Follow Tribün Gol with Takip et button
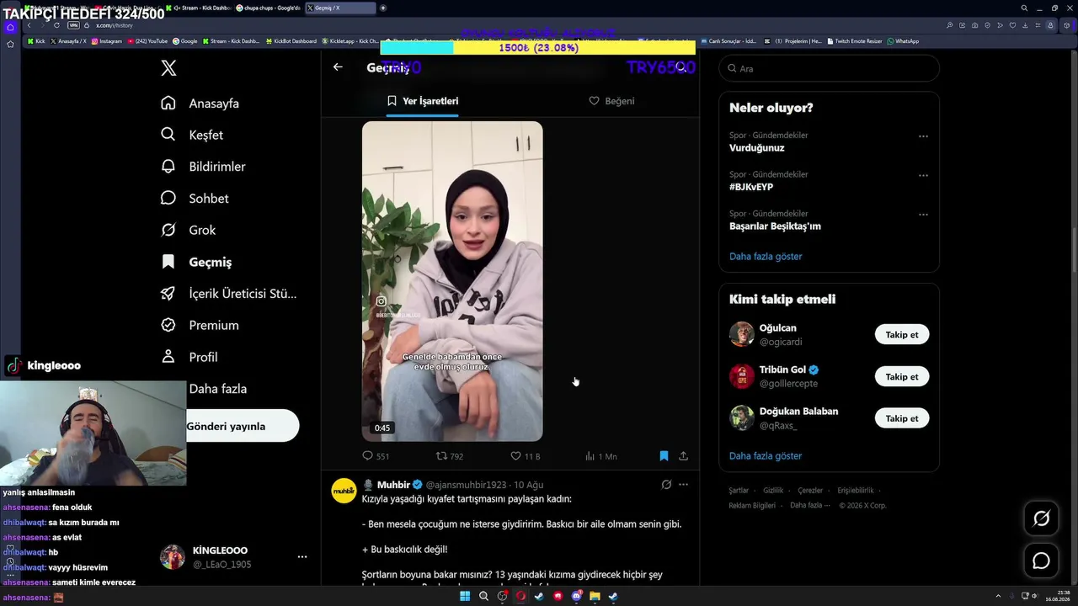This screenshot has width=1078, height=606. pyautogui.click(x=902, y=376)
